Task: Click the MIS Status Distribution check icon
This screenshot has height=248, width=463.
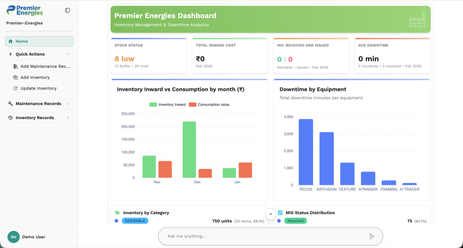Action: point(280,213)
